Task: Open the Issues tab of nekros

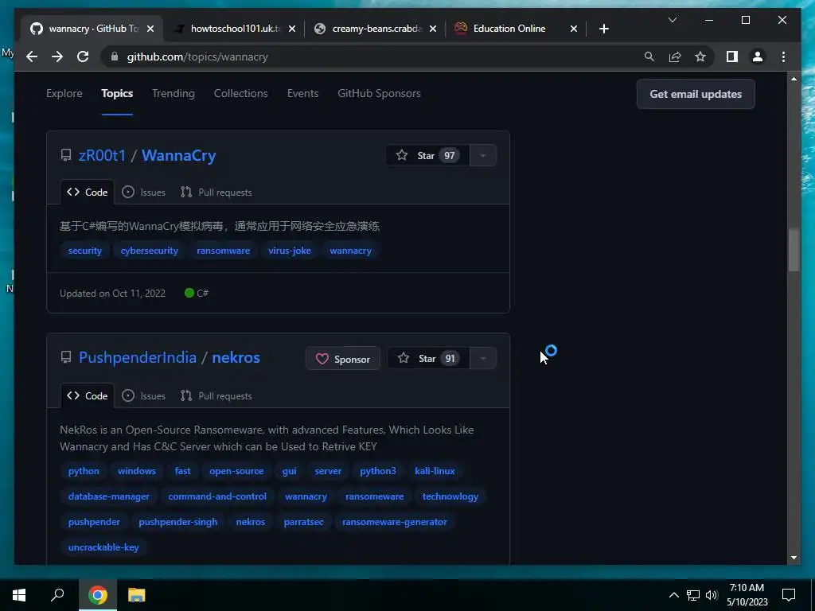Action: [x=143, y=396]
